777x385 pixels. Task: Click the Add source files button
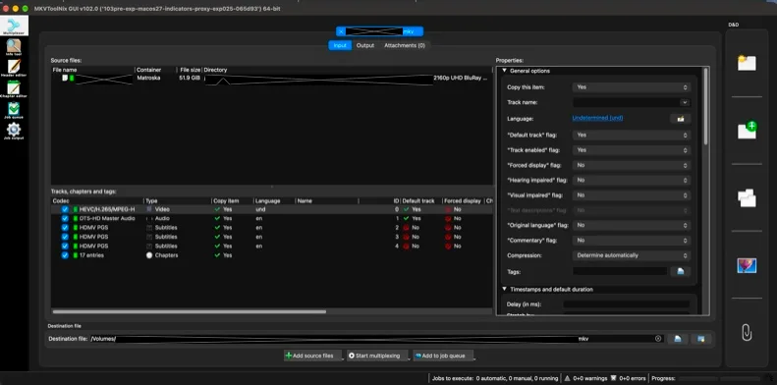click(x=312, y=356)
